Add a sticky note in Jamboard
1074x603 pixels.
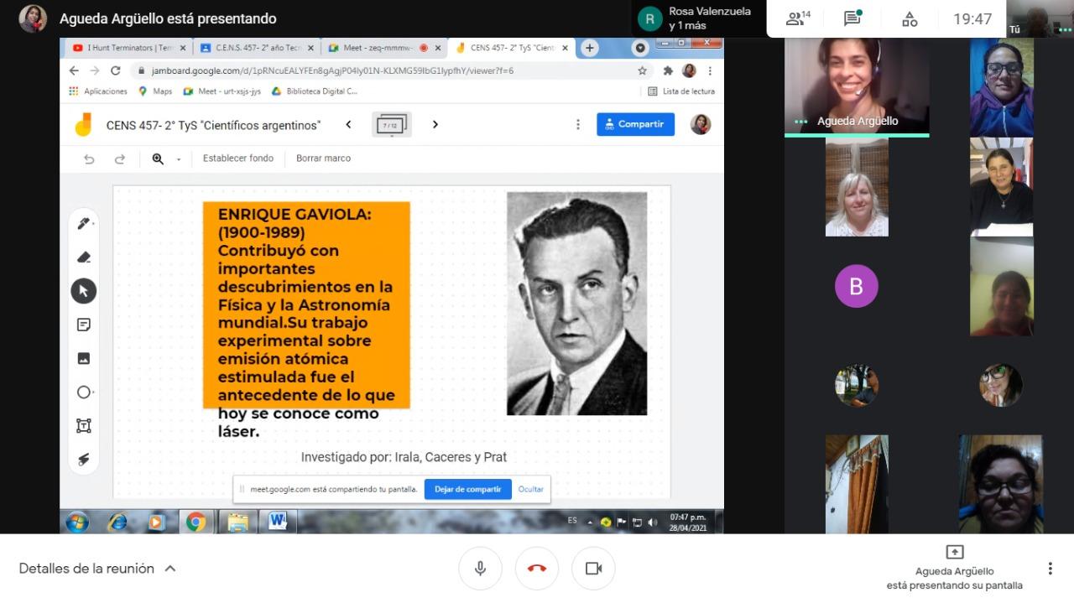[x=84, y=325]
